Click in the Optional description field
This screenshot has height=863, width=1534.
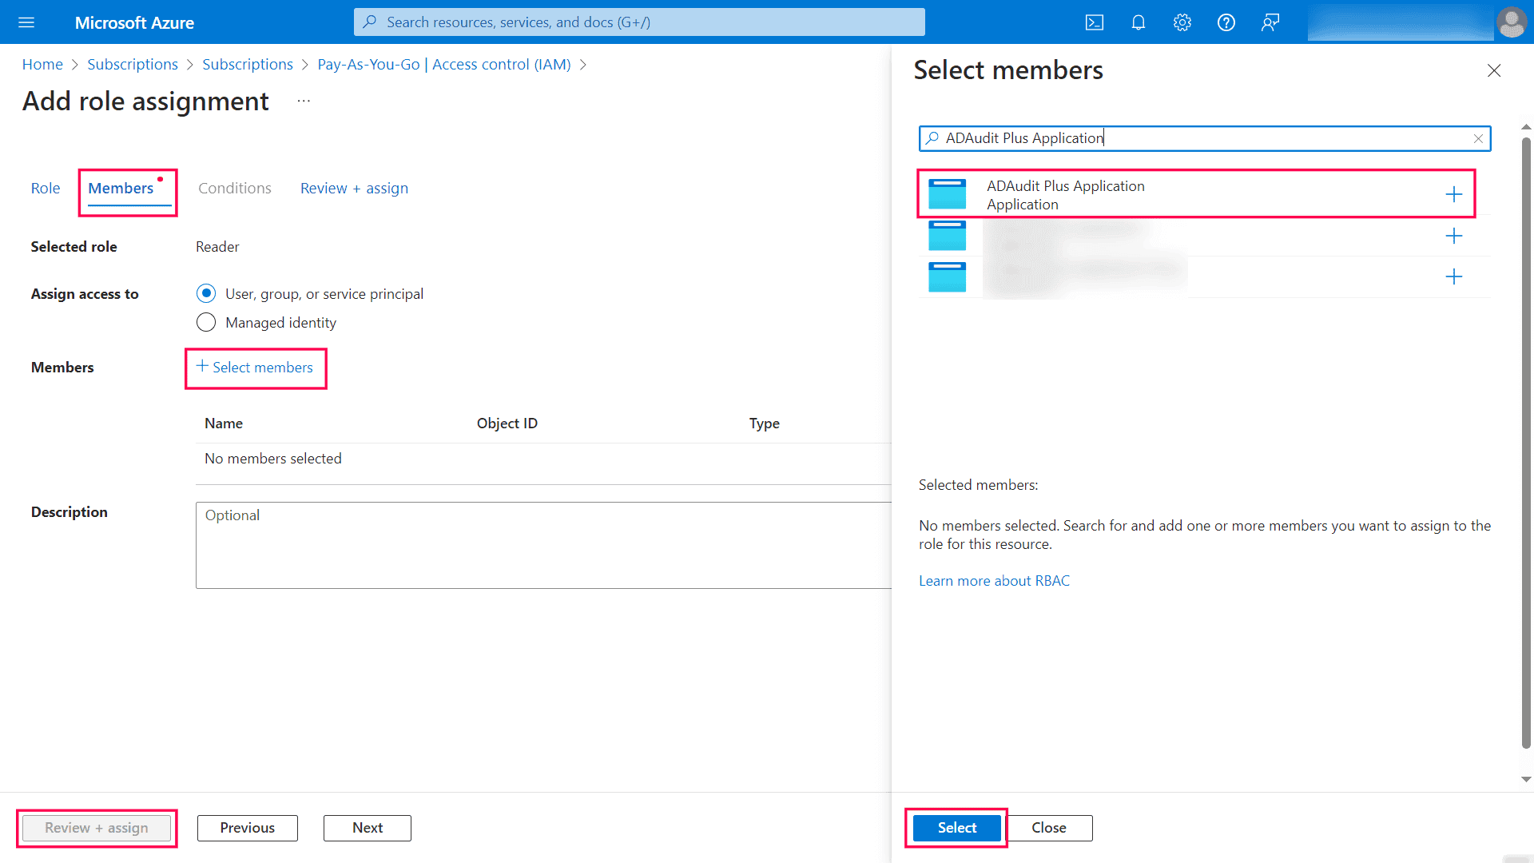543,543
